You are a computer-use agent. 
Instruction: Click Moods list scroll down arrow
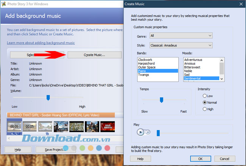tap(221, 79)
